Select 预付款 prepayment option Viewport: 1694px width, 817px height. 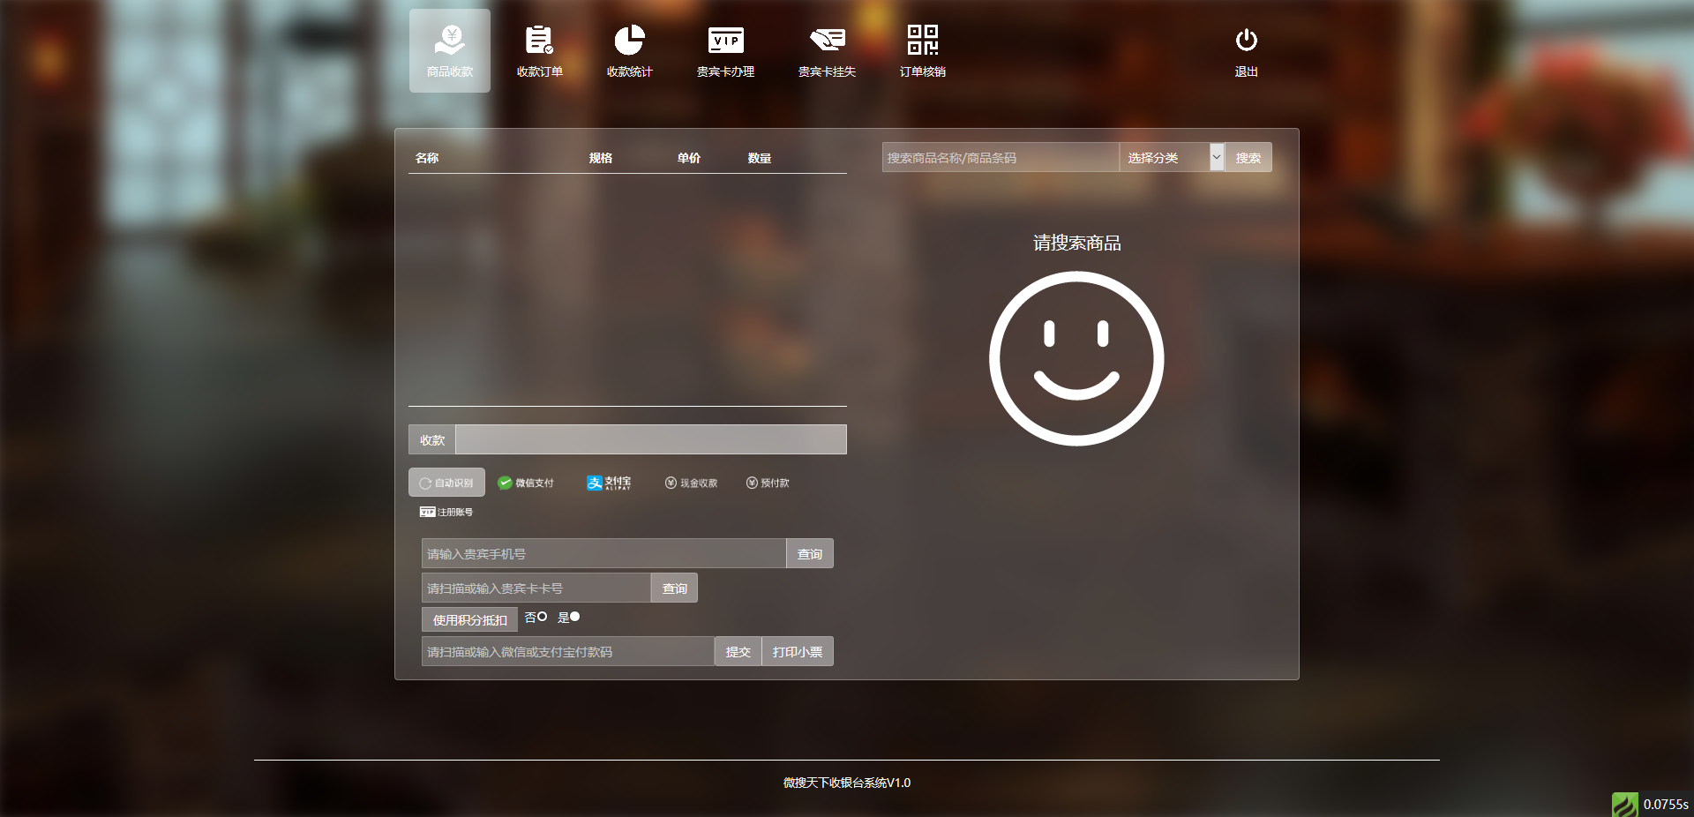point(768,483)
